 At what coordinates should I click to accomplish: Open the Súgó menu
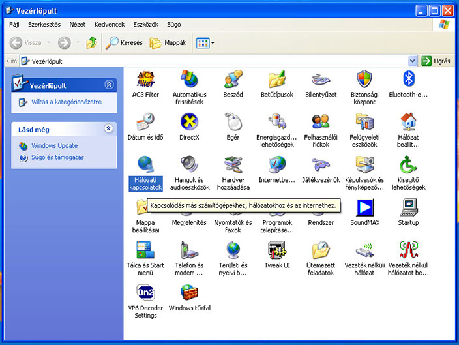tap(173, 25)
